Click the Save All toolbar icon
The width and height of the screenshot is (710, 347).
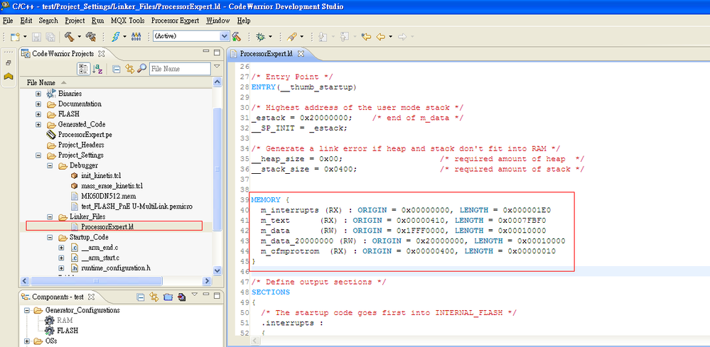pyautogui.click(x=50, y=37)
